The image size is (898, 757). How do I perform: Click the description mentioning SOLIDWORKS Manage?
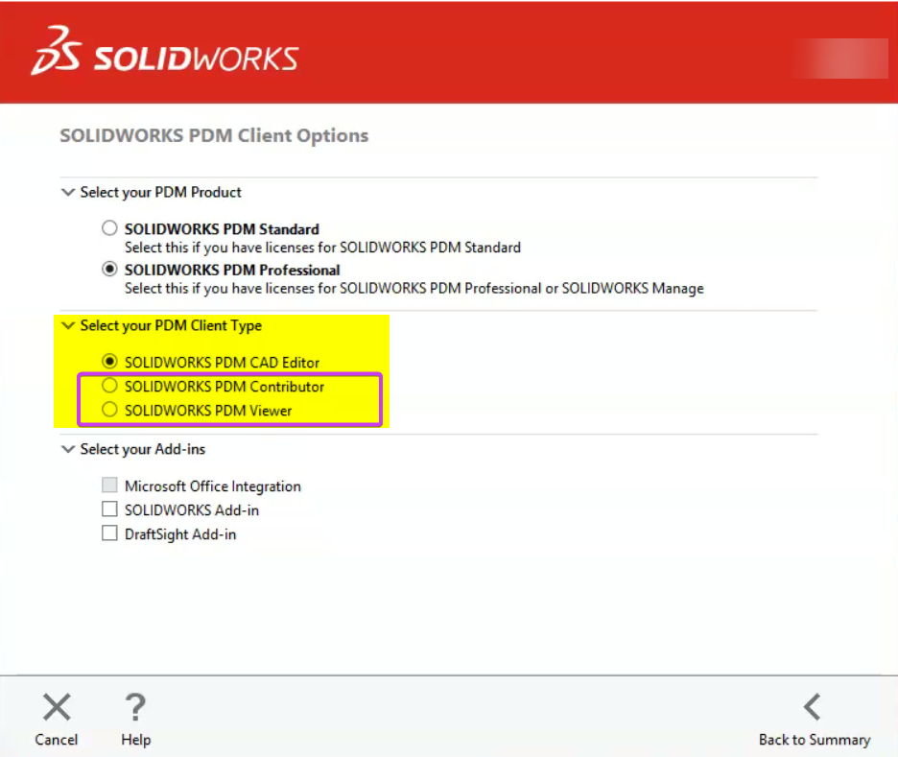point(414,288)
